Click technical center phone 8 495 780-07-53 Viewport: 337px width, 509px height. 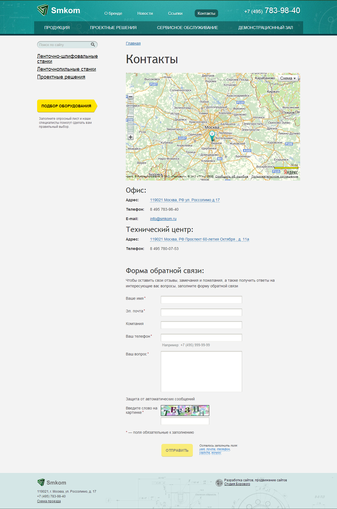[164, 249]
